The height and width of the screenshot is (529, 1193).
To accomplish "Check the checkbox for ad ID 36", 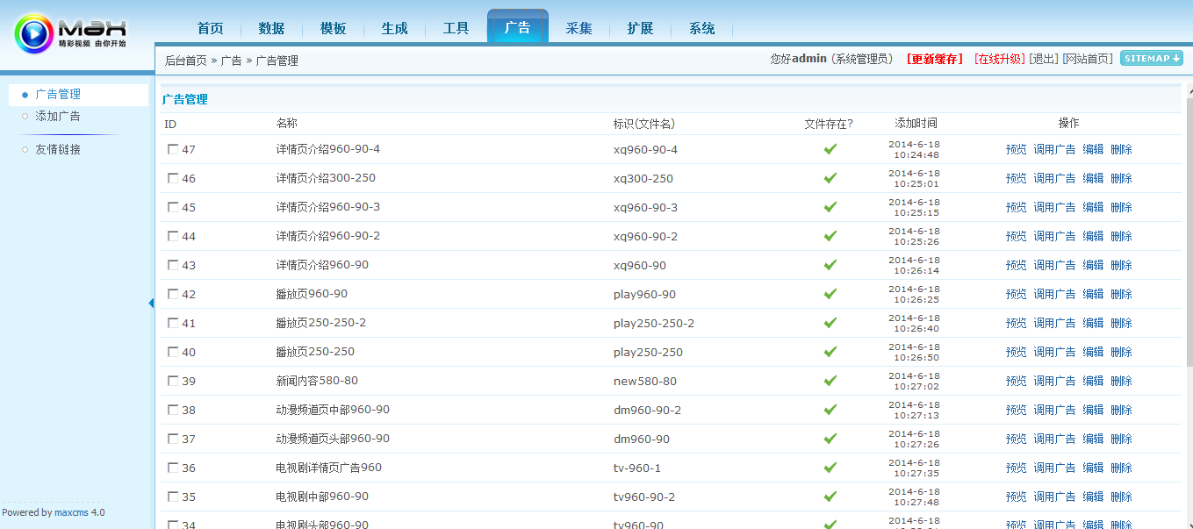I will pos(172,468).
